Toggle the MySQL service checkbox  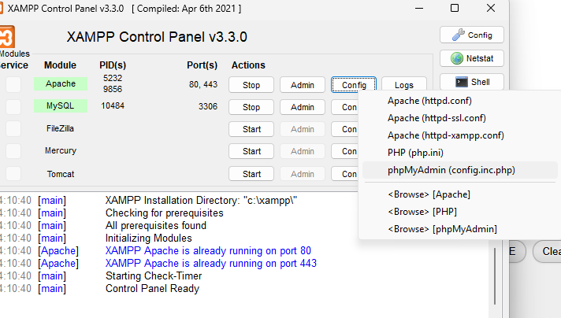(13, 106)
